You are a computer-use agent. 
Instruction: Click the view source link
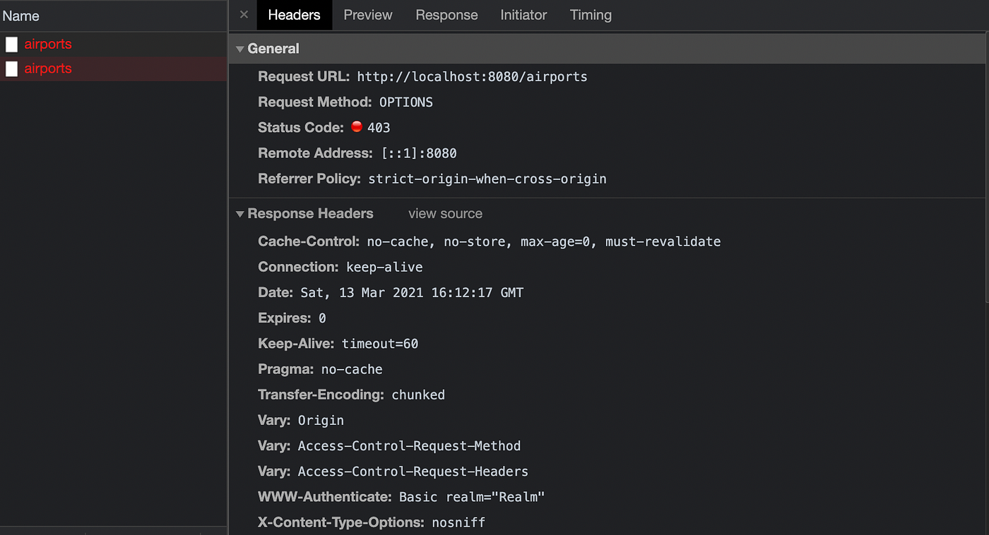pyautogui.click(x=445, y=214)
